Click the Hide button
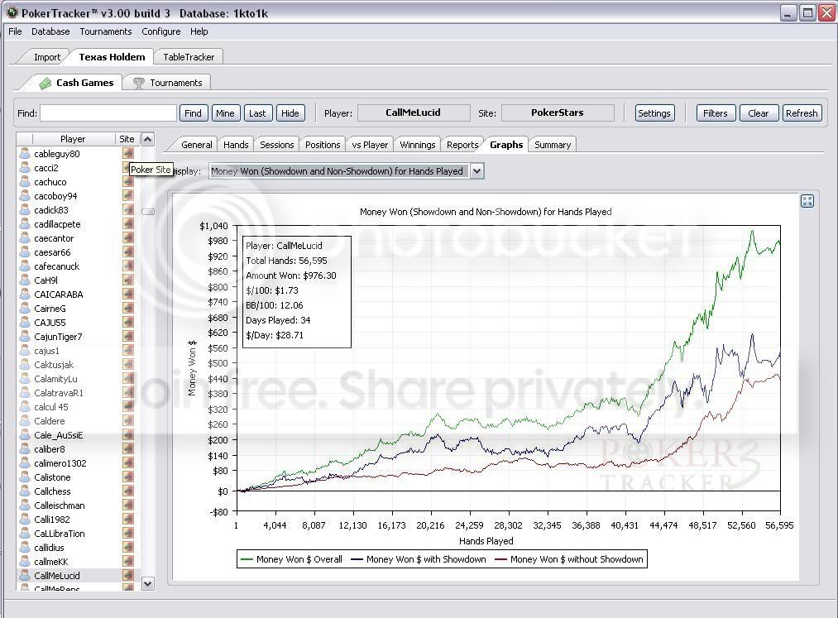The image size is (838, 618). click(x=290, y=113)
